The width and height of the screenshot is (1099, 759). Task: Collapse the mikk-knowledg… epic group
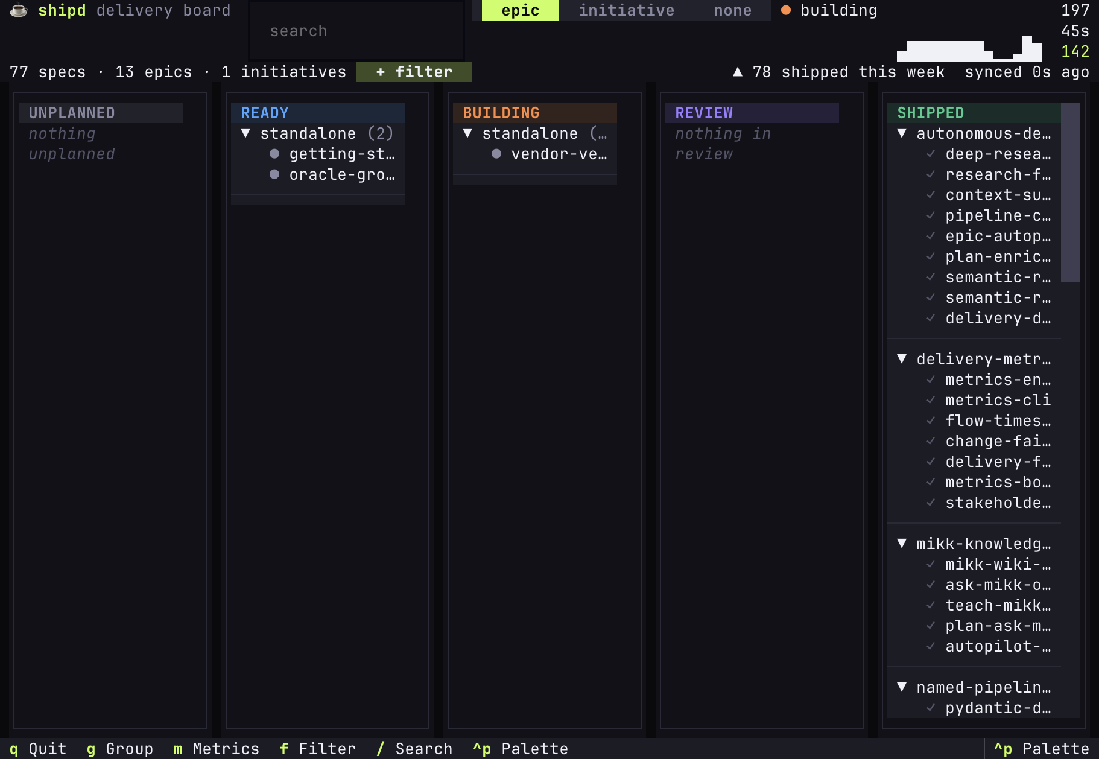(902, 544)
